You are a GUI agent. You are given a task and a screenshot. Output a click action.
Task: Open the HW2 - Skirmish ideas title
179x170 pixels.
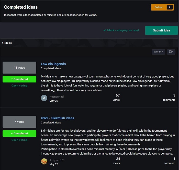[58, 118]
